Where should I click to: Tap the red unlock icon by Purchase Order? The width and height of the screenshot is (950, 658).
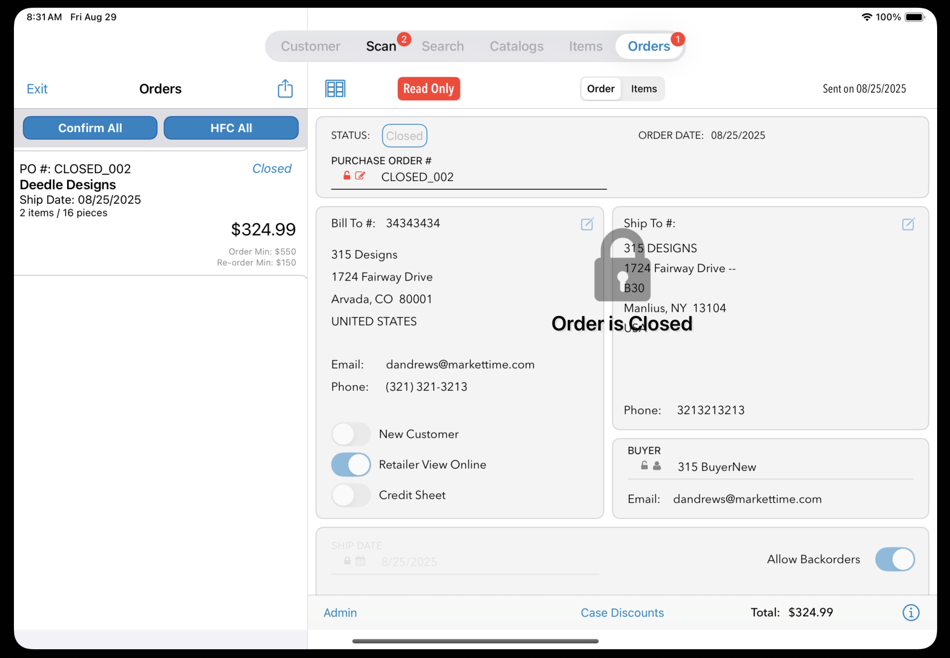click(347, 176)
